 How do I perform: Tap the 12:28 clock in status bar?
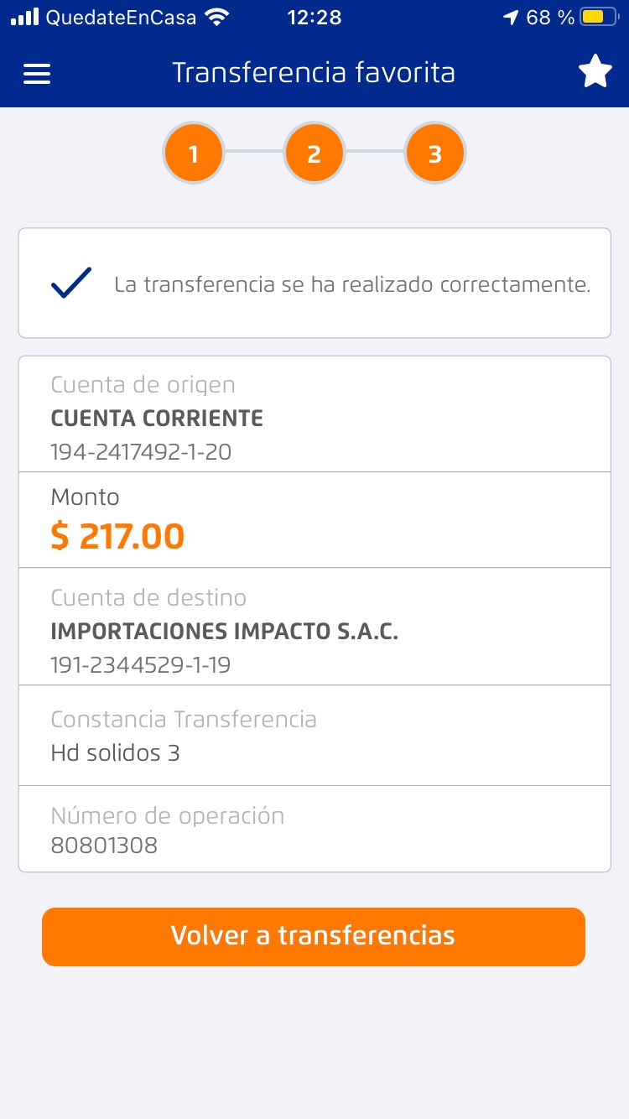click(314, 18)
